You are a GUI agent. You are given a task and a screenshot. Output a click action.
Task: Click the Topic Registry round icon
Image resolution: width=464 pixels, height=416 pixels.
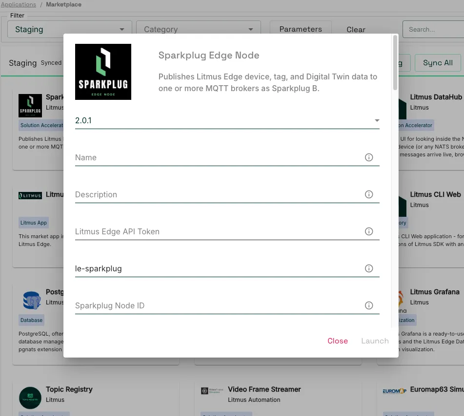click(30, 398)
